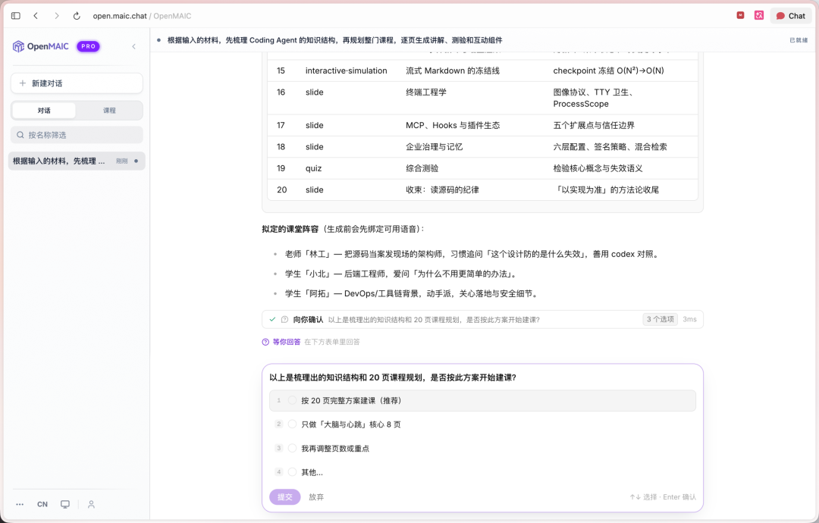Toggle the browser sidebar panel icon

click(16, 16)
